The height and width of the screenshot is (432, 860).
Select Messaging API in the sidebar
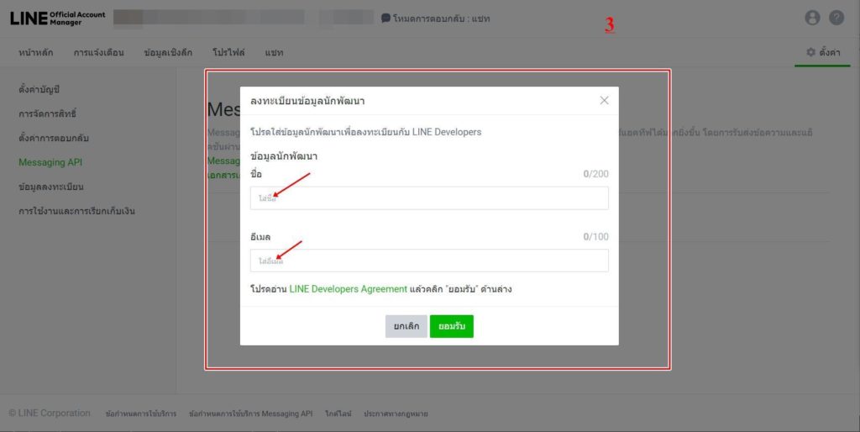click(50, 162)
